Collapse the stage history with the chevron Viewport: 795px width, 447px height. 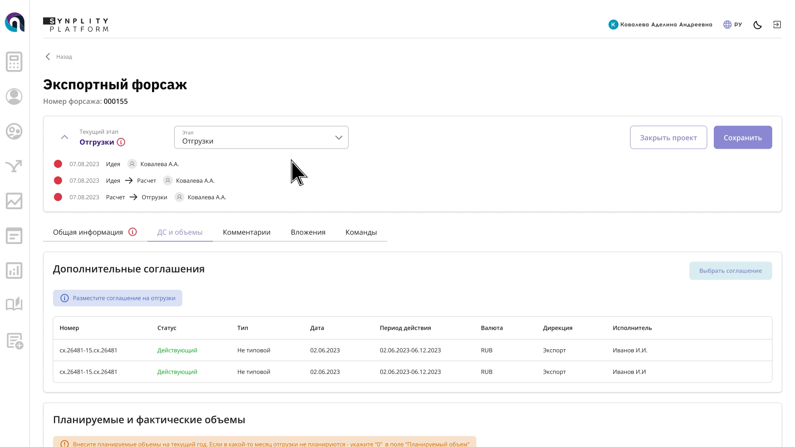[64, 137]
